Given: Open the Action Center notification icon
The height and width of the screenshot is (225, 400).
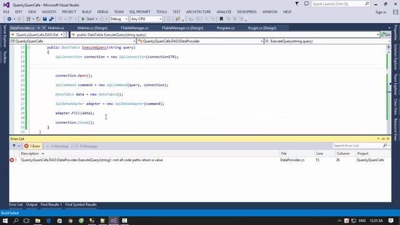Looking at the screenshot, I should [x=391, y=221].
